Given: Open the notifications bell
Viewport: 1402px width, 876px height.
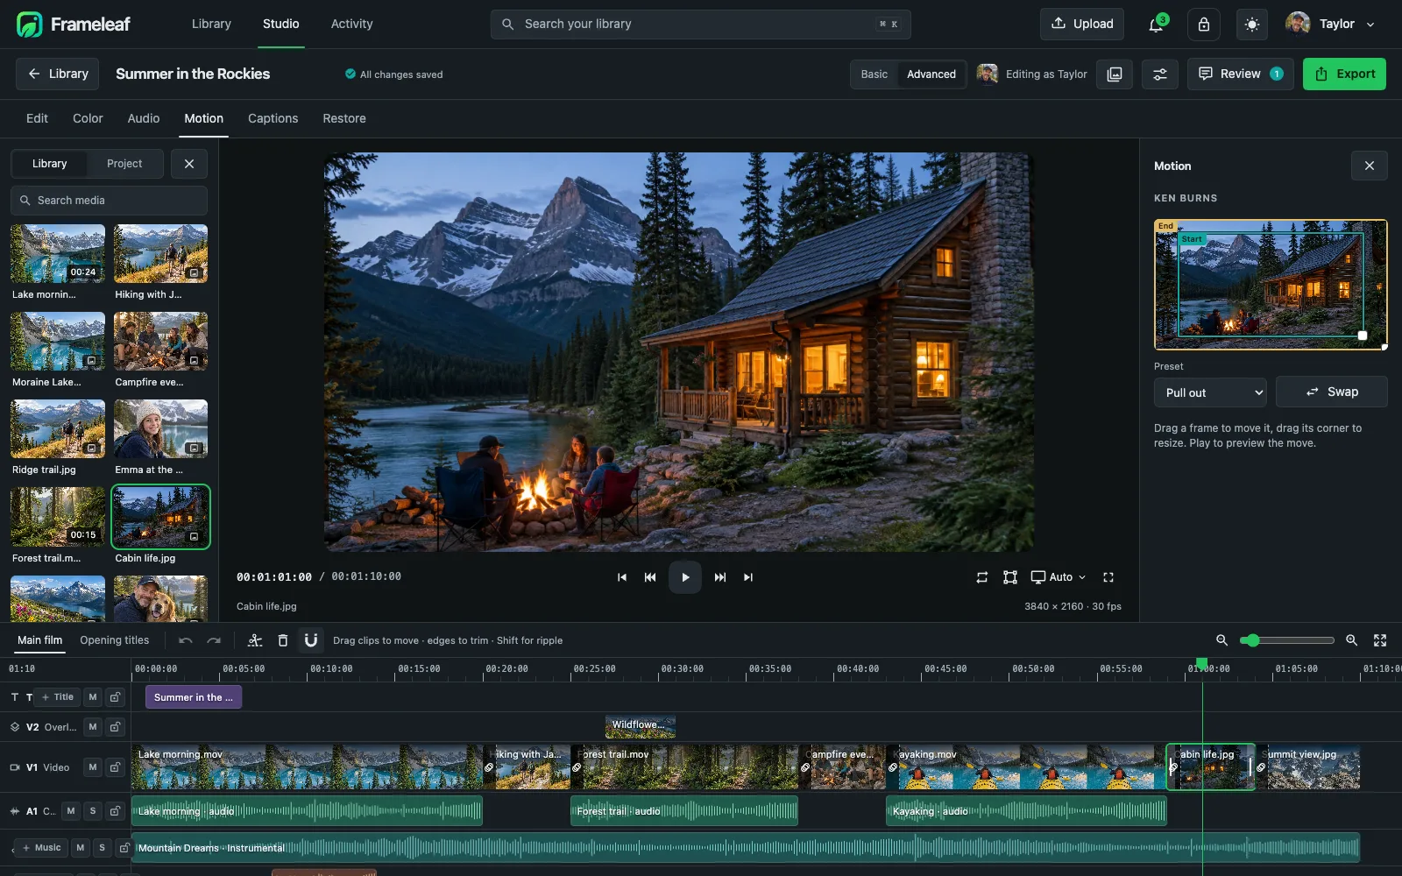Looking at the screenshot, I should click(x=1156, y=25).
